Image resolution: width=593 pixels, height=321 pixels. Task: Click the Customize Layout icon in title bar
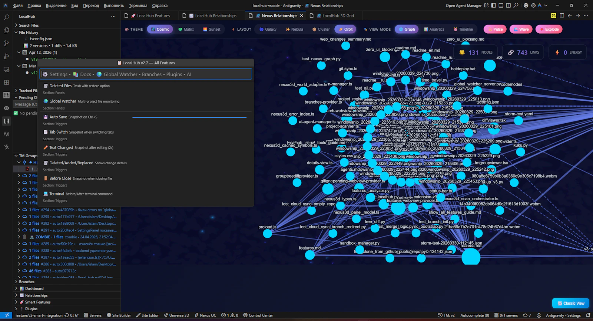[486, 6]
